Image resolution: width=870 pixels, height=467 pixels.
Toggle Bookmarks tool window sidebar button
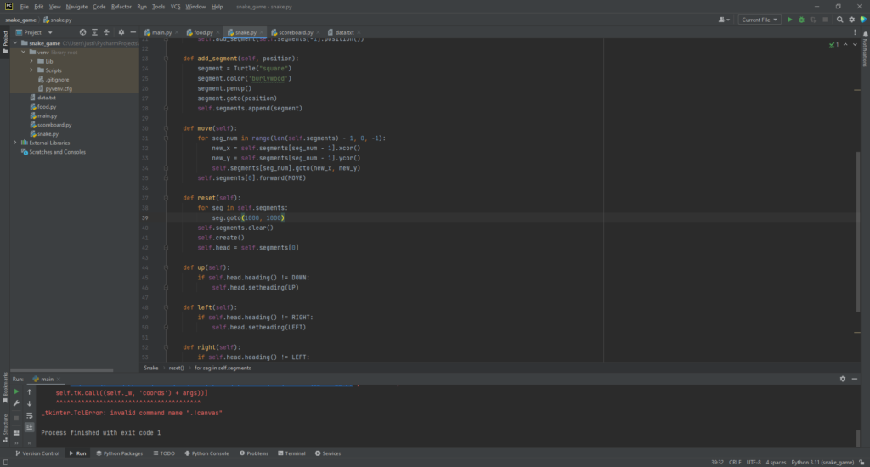coord(5,387)
